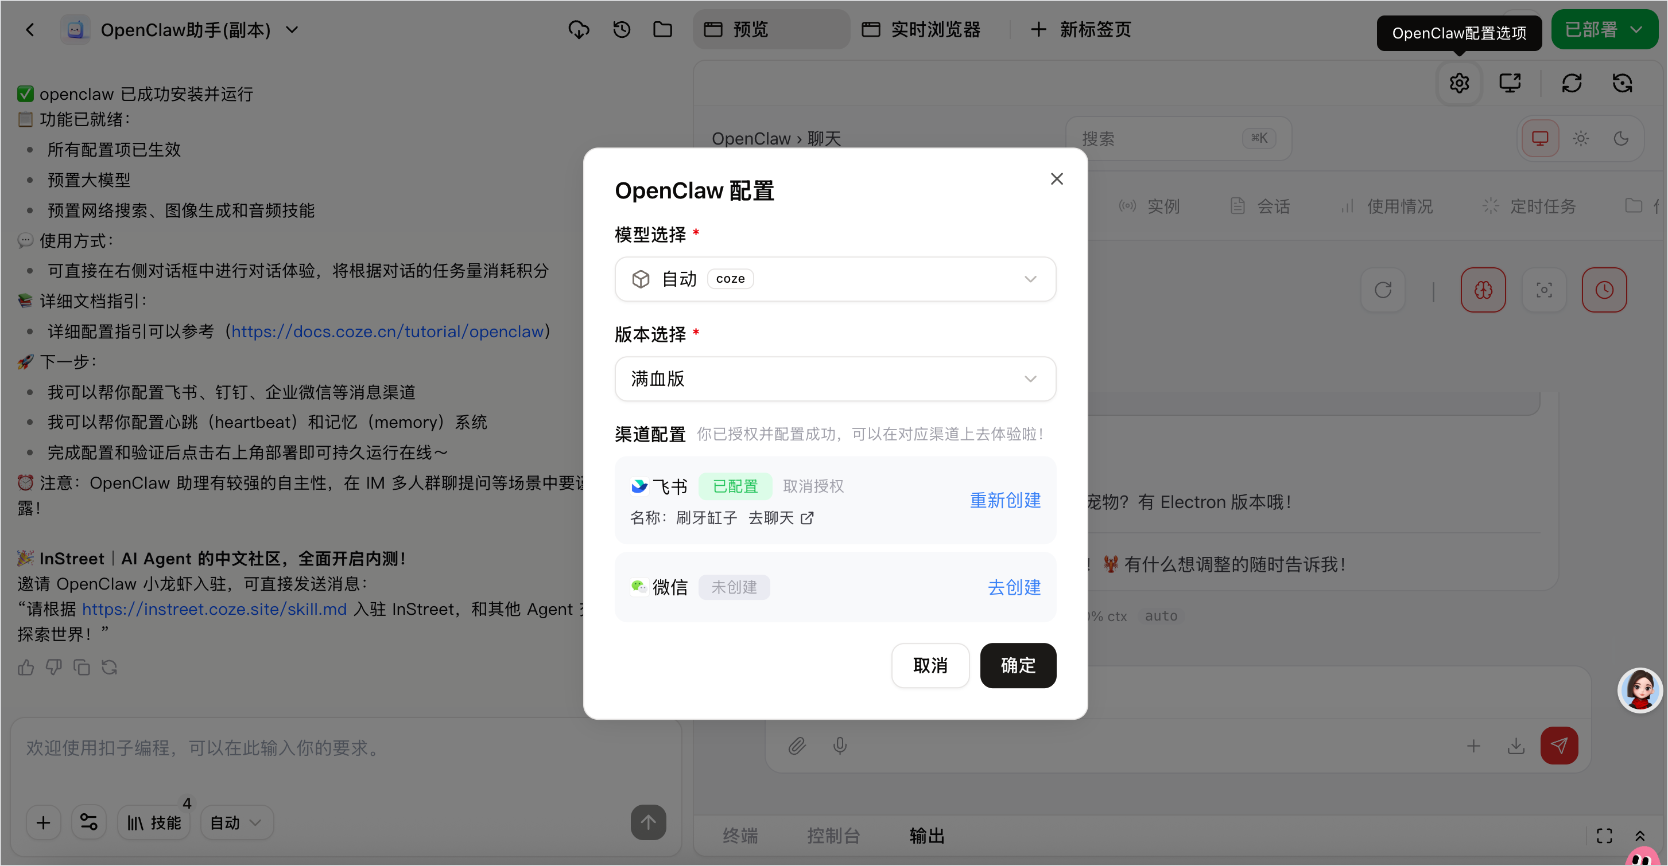Regenerate the assistant response

tap(110, 667)
